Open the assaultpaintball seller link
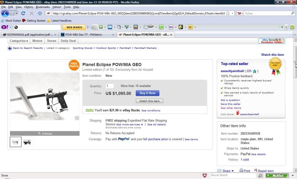 232,71
